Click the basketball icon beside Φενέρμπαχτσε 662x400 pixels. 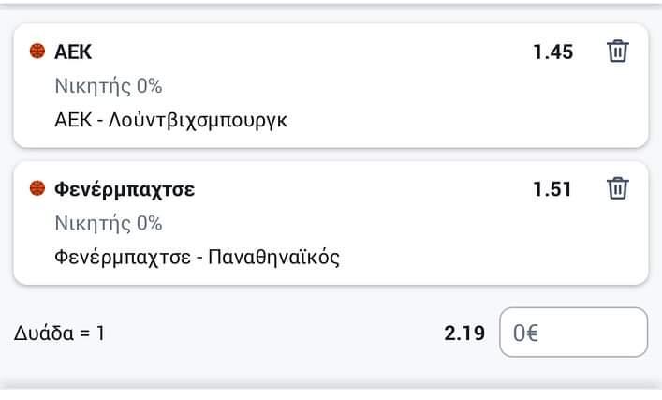[x=37, y=188]
